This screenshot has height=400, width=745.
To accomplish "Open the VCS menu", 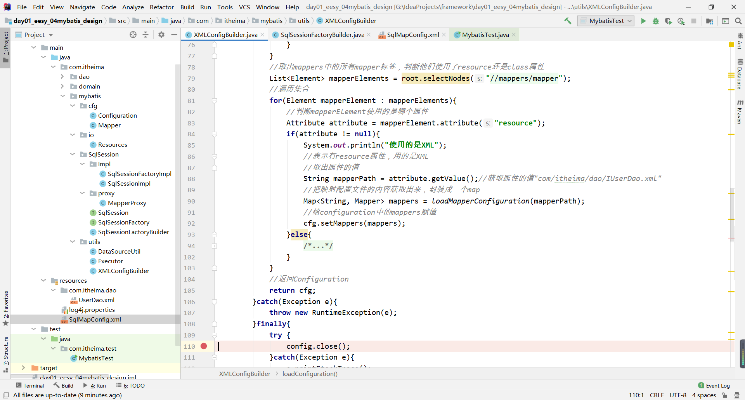I will (x=244, y=7).
